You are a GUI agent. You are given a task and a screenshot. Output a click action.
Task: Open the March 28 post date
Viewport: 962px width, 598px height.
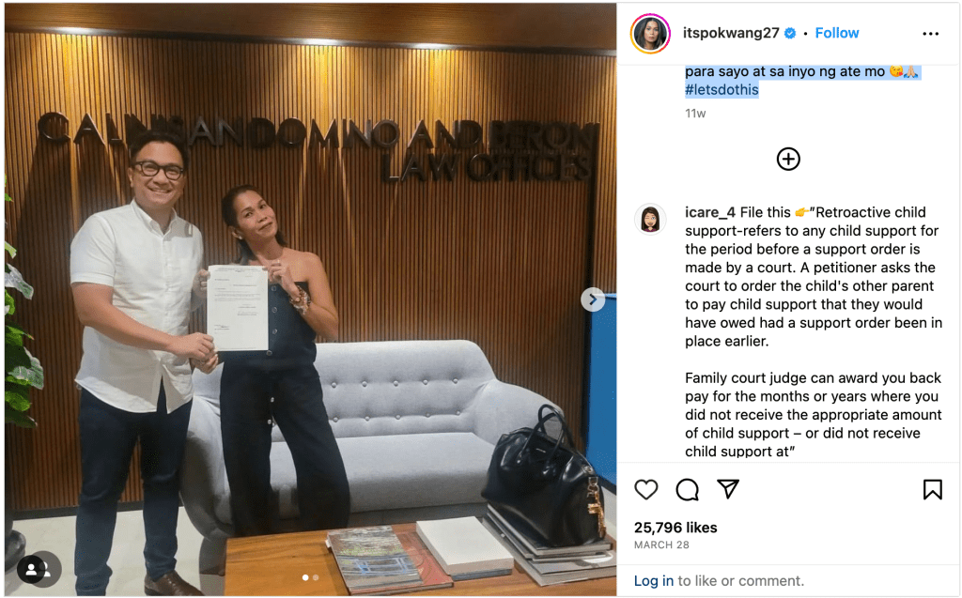(661, 544)
